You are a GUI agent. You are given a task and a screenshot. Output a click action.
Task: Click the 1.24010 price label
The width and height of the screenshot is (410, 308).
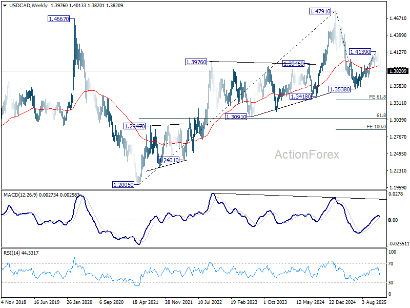tap(169, 160)
